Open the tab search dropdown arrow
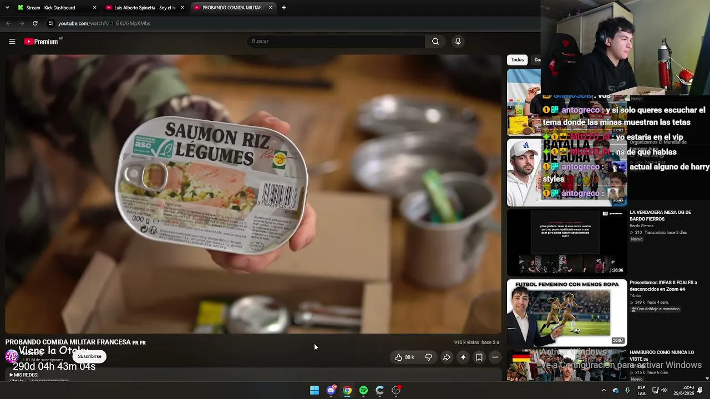710x399 pixels. pyautogui.click(x=6, y=8)
